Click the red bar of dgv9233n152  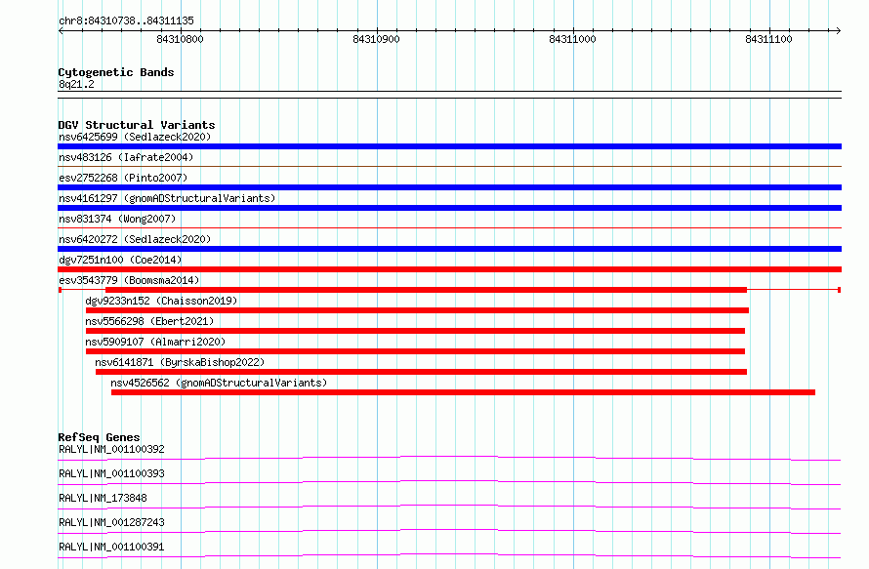coord(417,310)
